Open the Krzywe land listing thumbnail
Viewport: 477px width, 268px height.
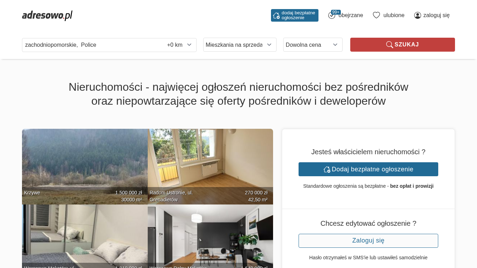[85, 166]
